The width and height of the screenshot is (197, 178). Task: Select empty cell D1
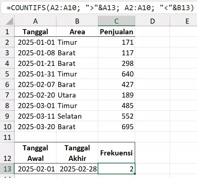[153, 32]
